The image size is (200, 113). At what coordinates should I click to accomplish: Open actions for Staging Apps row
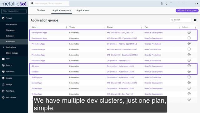tap(189, 77)
